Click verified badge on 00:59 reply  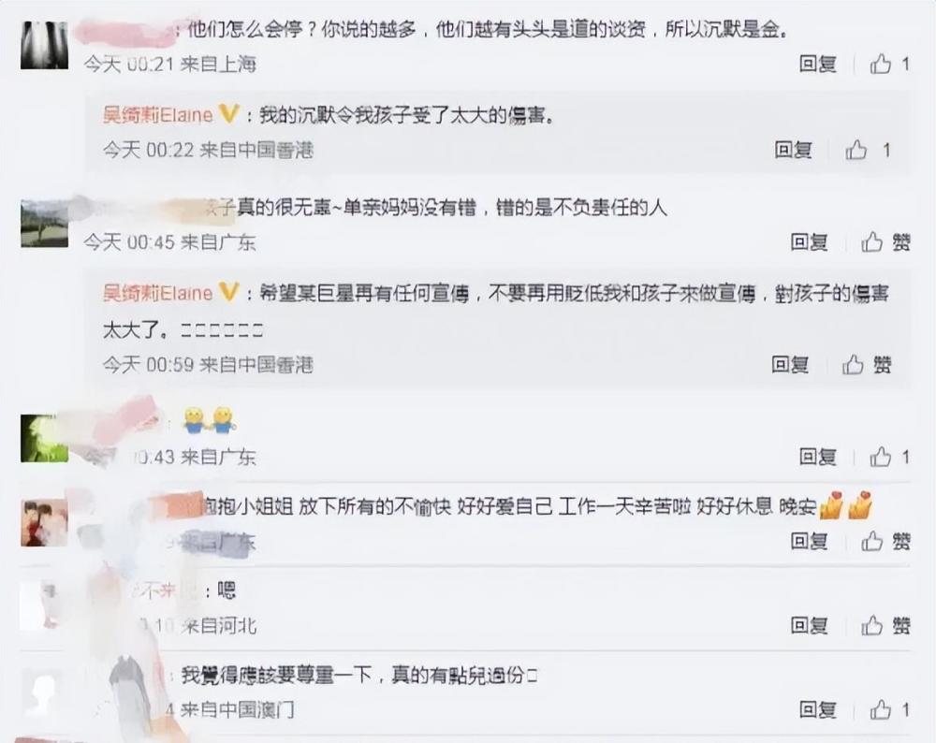tap(229, 292)
